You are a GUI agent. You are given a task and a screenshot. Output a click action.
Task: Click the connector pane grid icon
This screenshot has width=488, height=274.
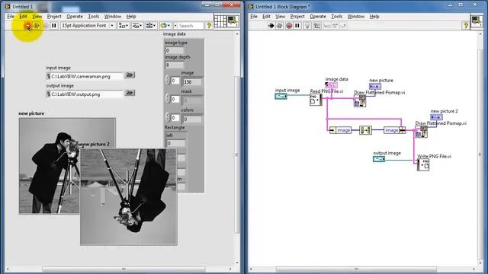(x=220, y=21)
